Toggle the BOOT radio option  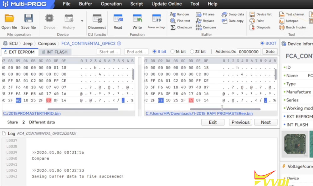coord(262,44)
